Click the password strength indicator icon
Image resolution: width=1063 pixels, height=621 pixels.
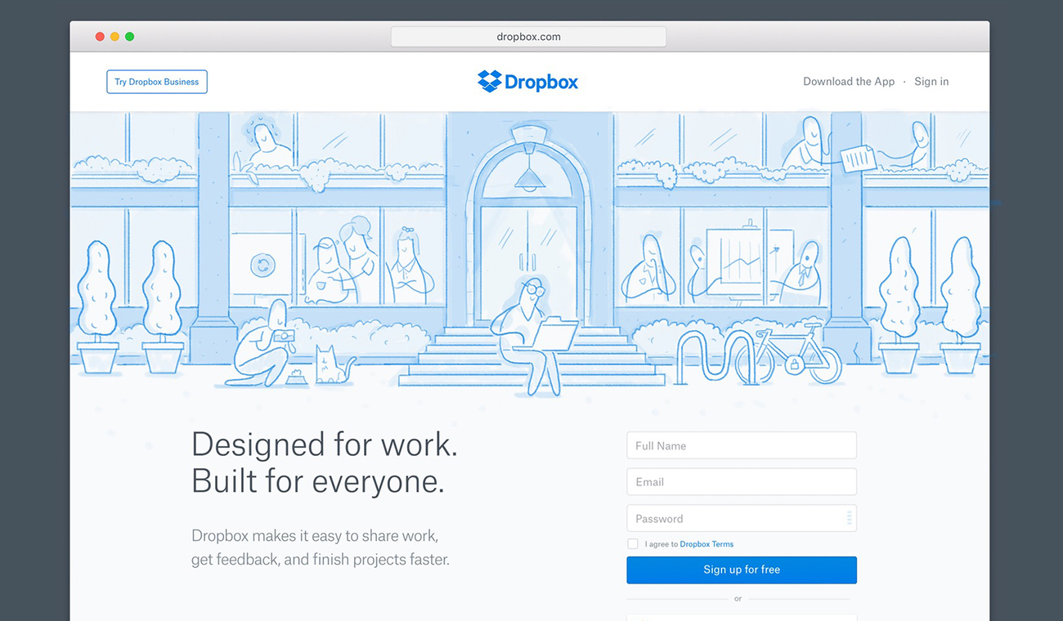849,518
